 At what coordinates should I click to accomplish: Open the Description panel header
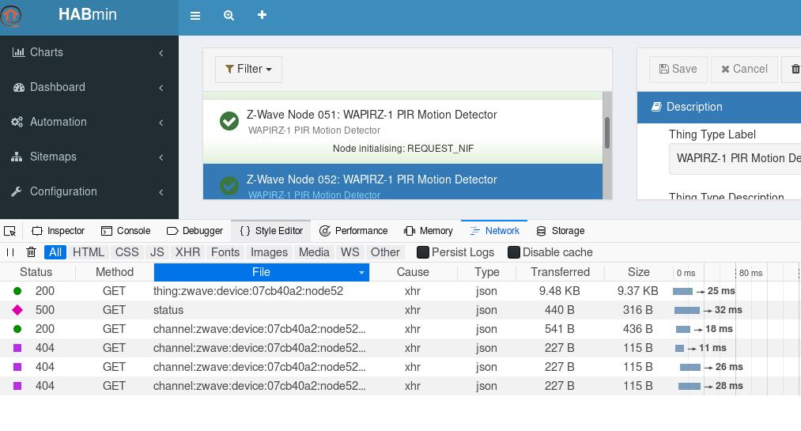point(719,107)
